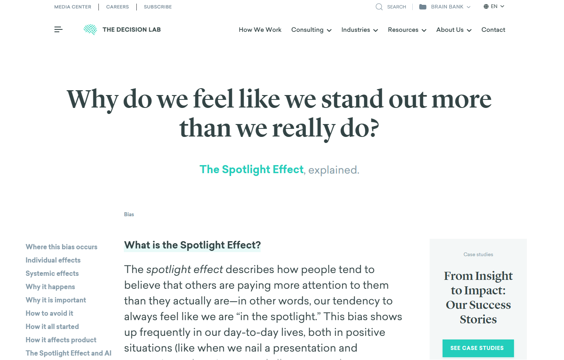Open the hamburger menu icon
Screen dimensions: 564x360
[x=58, y=29]
